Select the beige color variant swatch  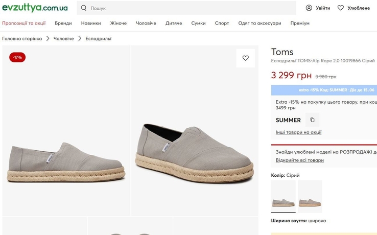[x=310, y=197]
